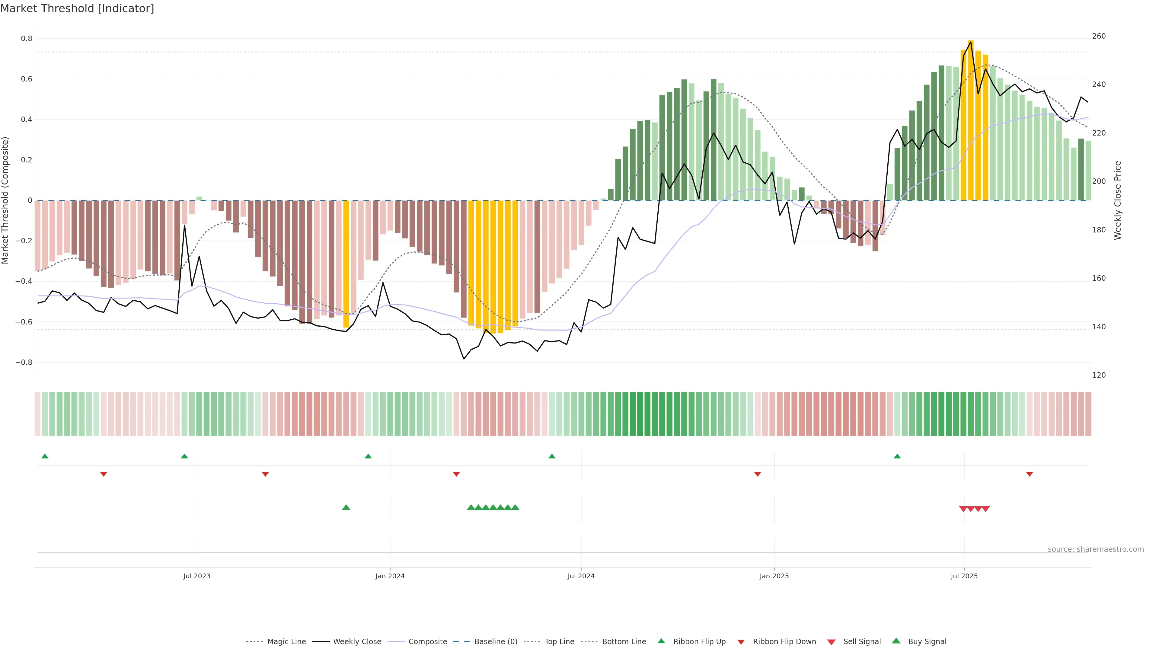The width and height of the screenshot is (1159, 652).
Task: Click the Top Line legend item
Action: point(559,642)
